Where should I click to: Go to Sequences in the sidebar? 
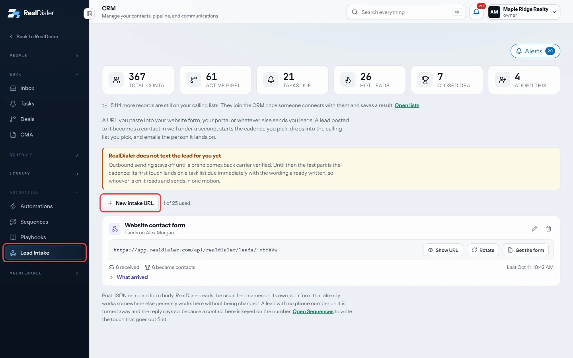(44, 222)
